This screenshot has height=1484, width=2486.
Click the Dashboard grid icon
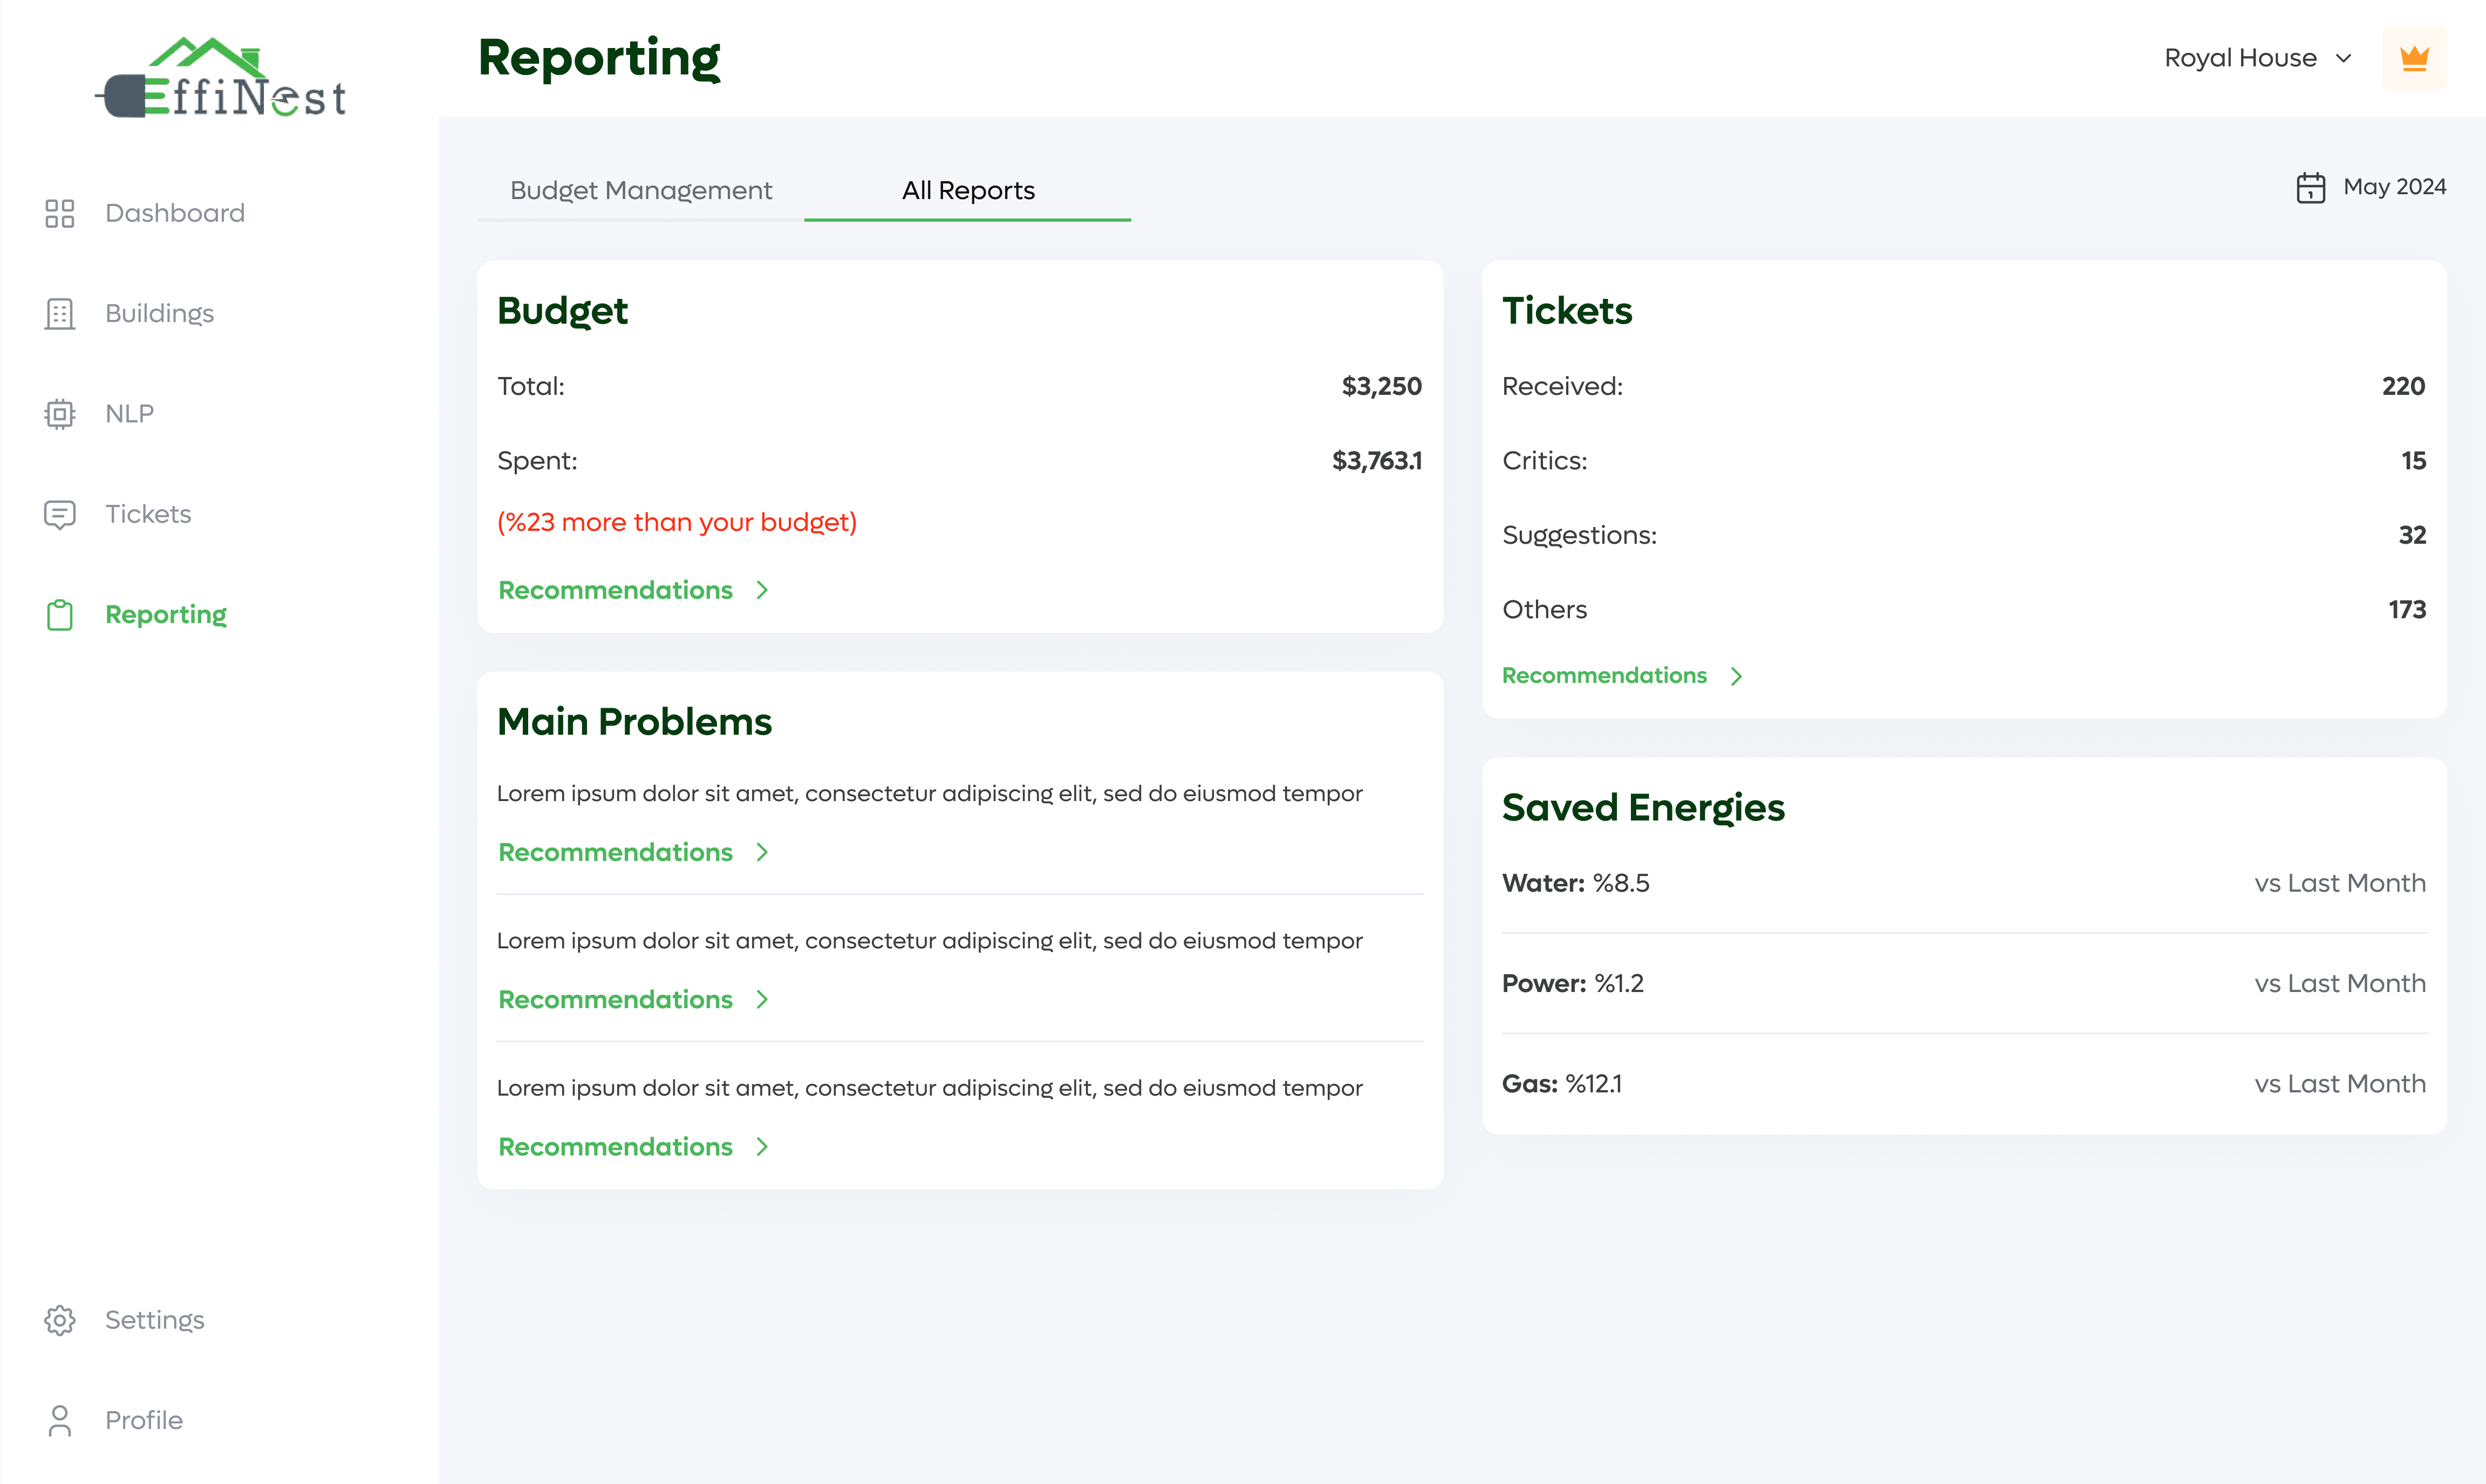click(60, 213)
